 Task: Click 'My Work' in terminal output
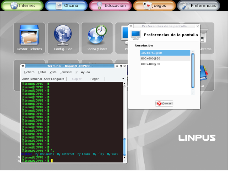coord(113,154)
